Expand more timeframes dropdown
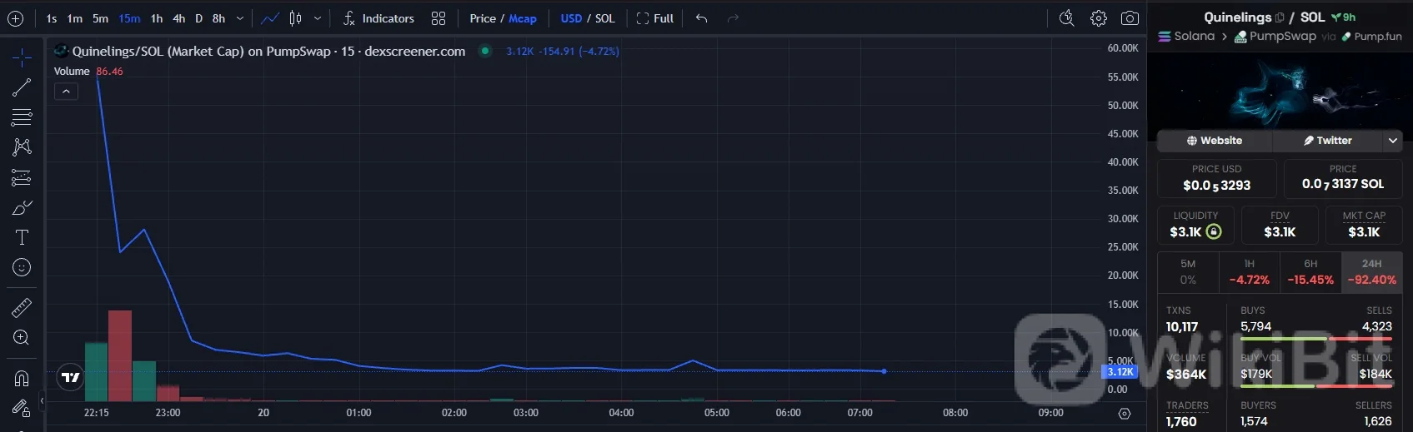Viewport: 1413px width, 432px height. (240, 18)
